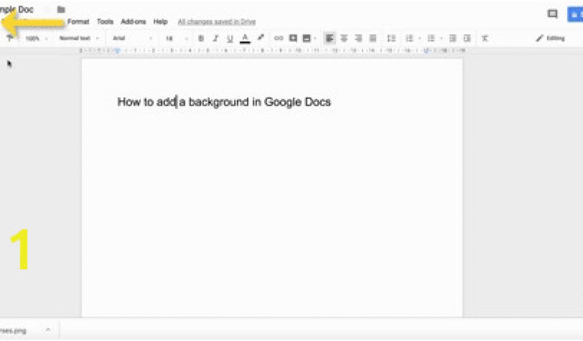Open the highlight color picker
This screenshot has height=341, width=583.
pos(260,38)
